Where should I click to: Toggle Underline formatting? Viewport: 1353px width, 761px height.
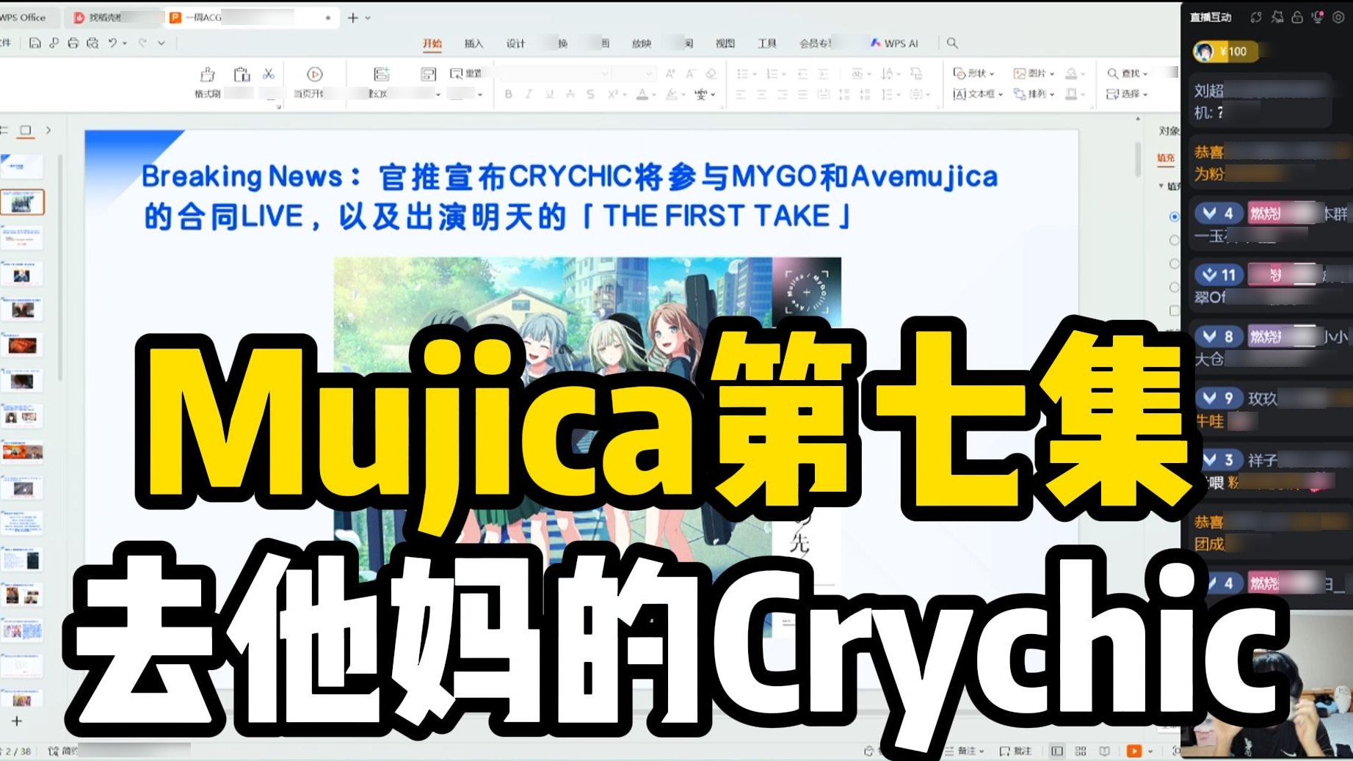click(x=549, y=95)
